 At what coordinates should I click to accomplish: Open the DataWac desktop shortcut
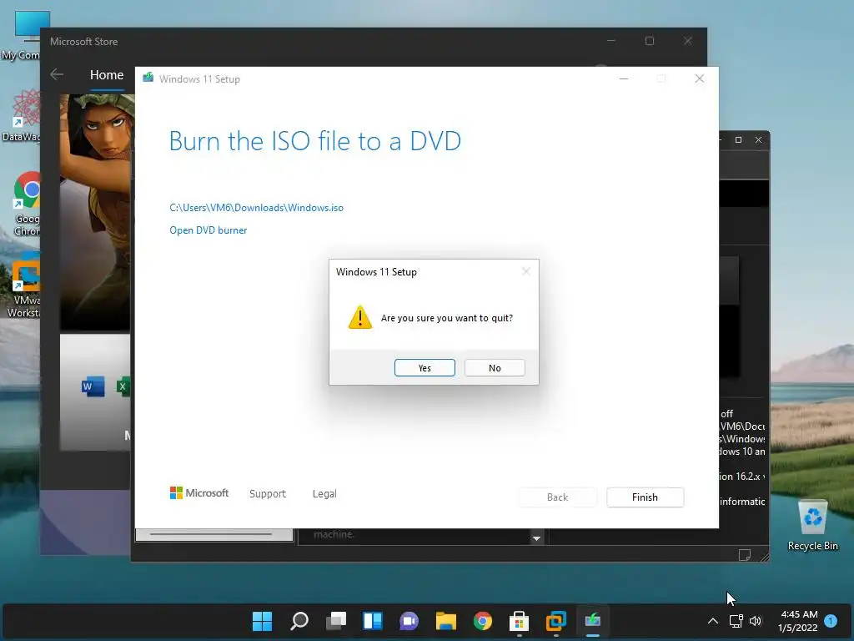click(x=22, y=116)
